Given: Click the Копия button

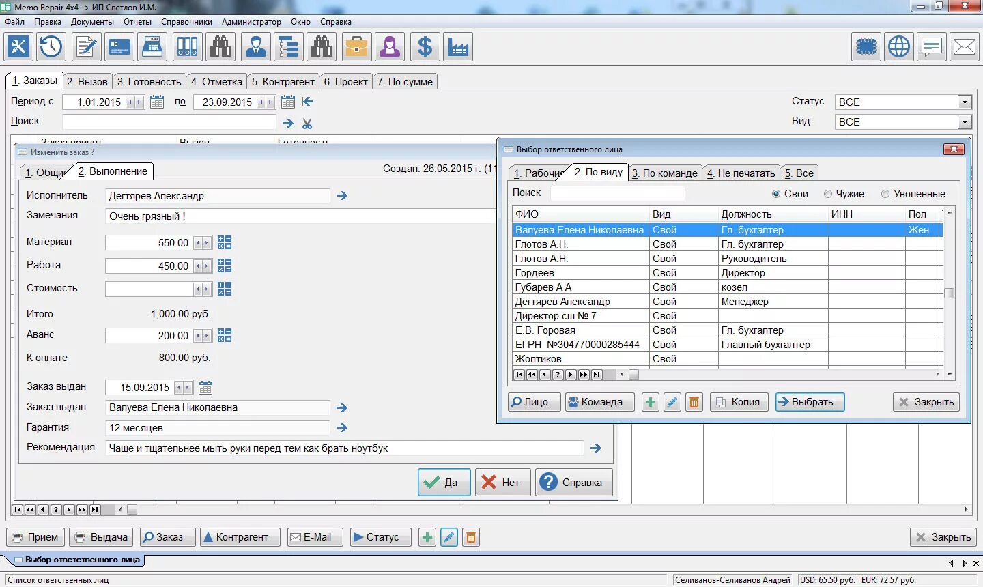Looking at the screenshot, I should [739, 402].
